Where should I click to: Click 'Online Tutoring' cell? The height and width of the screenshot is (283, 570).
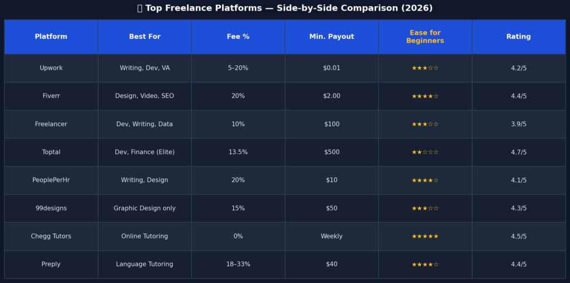click(145, 236)
